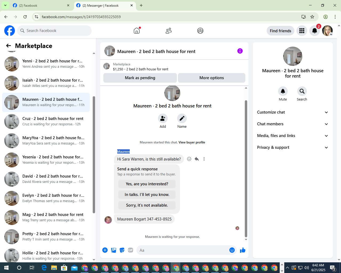
Task: Send quick response 'Sorry, it's not available.'
Action: (147, 205)
